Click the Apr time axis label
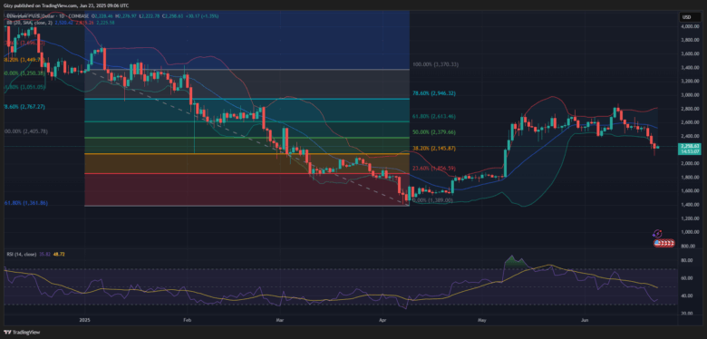The width and height of the screenshot is (707, 339). click(x=383, y=320)
